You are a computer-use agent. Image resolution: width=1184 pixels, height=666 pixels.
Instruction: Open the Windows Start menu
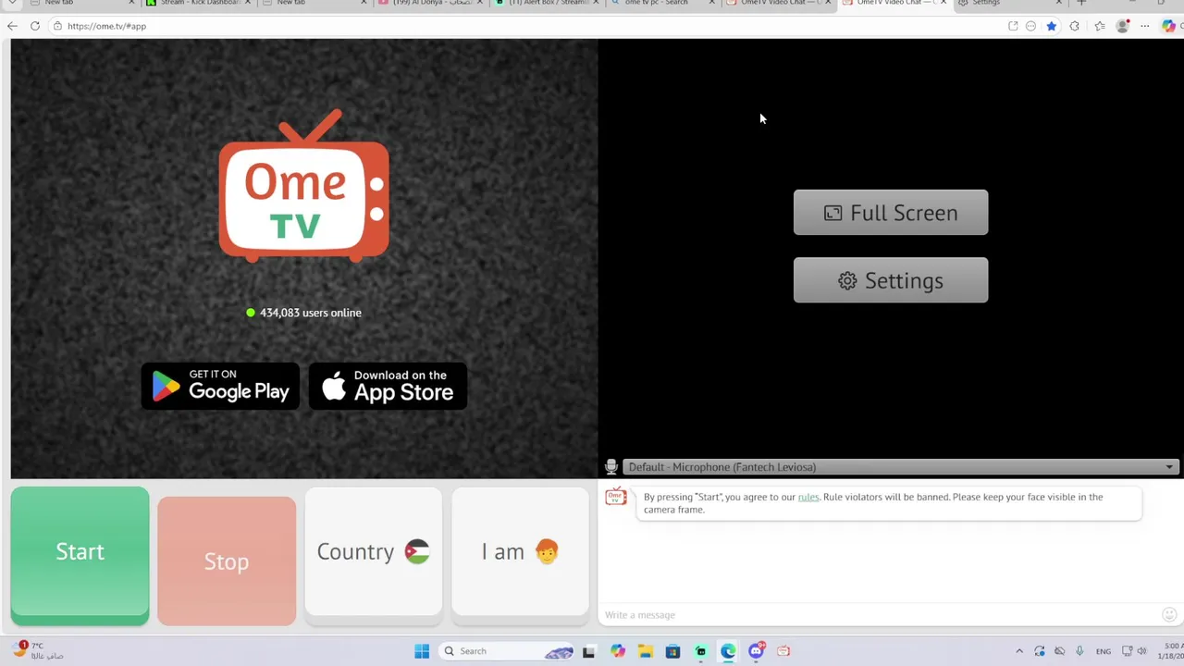click(x=422, y=651)
